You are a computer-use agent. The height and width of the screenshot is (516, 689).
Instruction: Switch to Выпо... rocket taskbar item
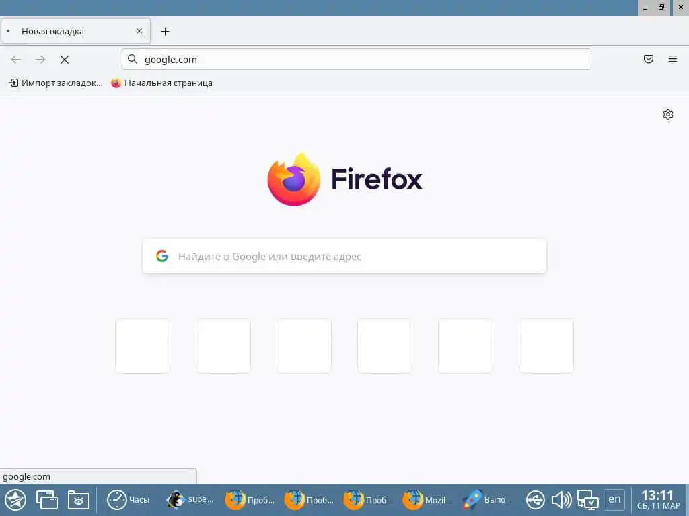point(487,500)
